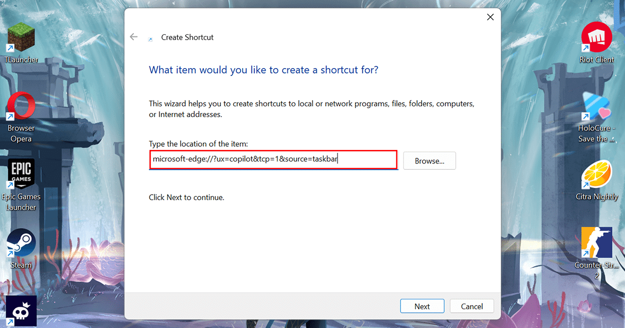
Task: Click the Create Shortcut title text
Action: [187, 37]
